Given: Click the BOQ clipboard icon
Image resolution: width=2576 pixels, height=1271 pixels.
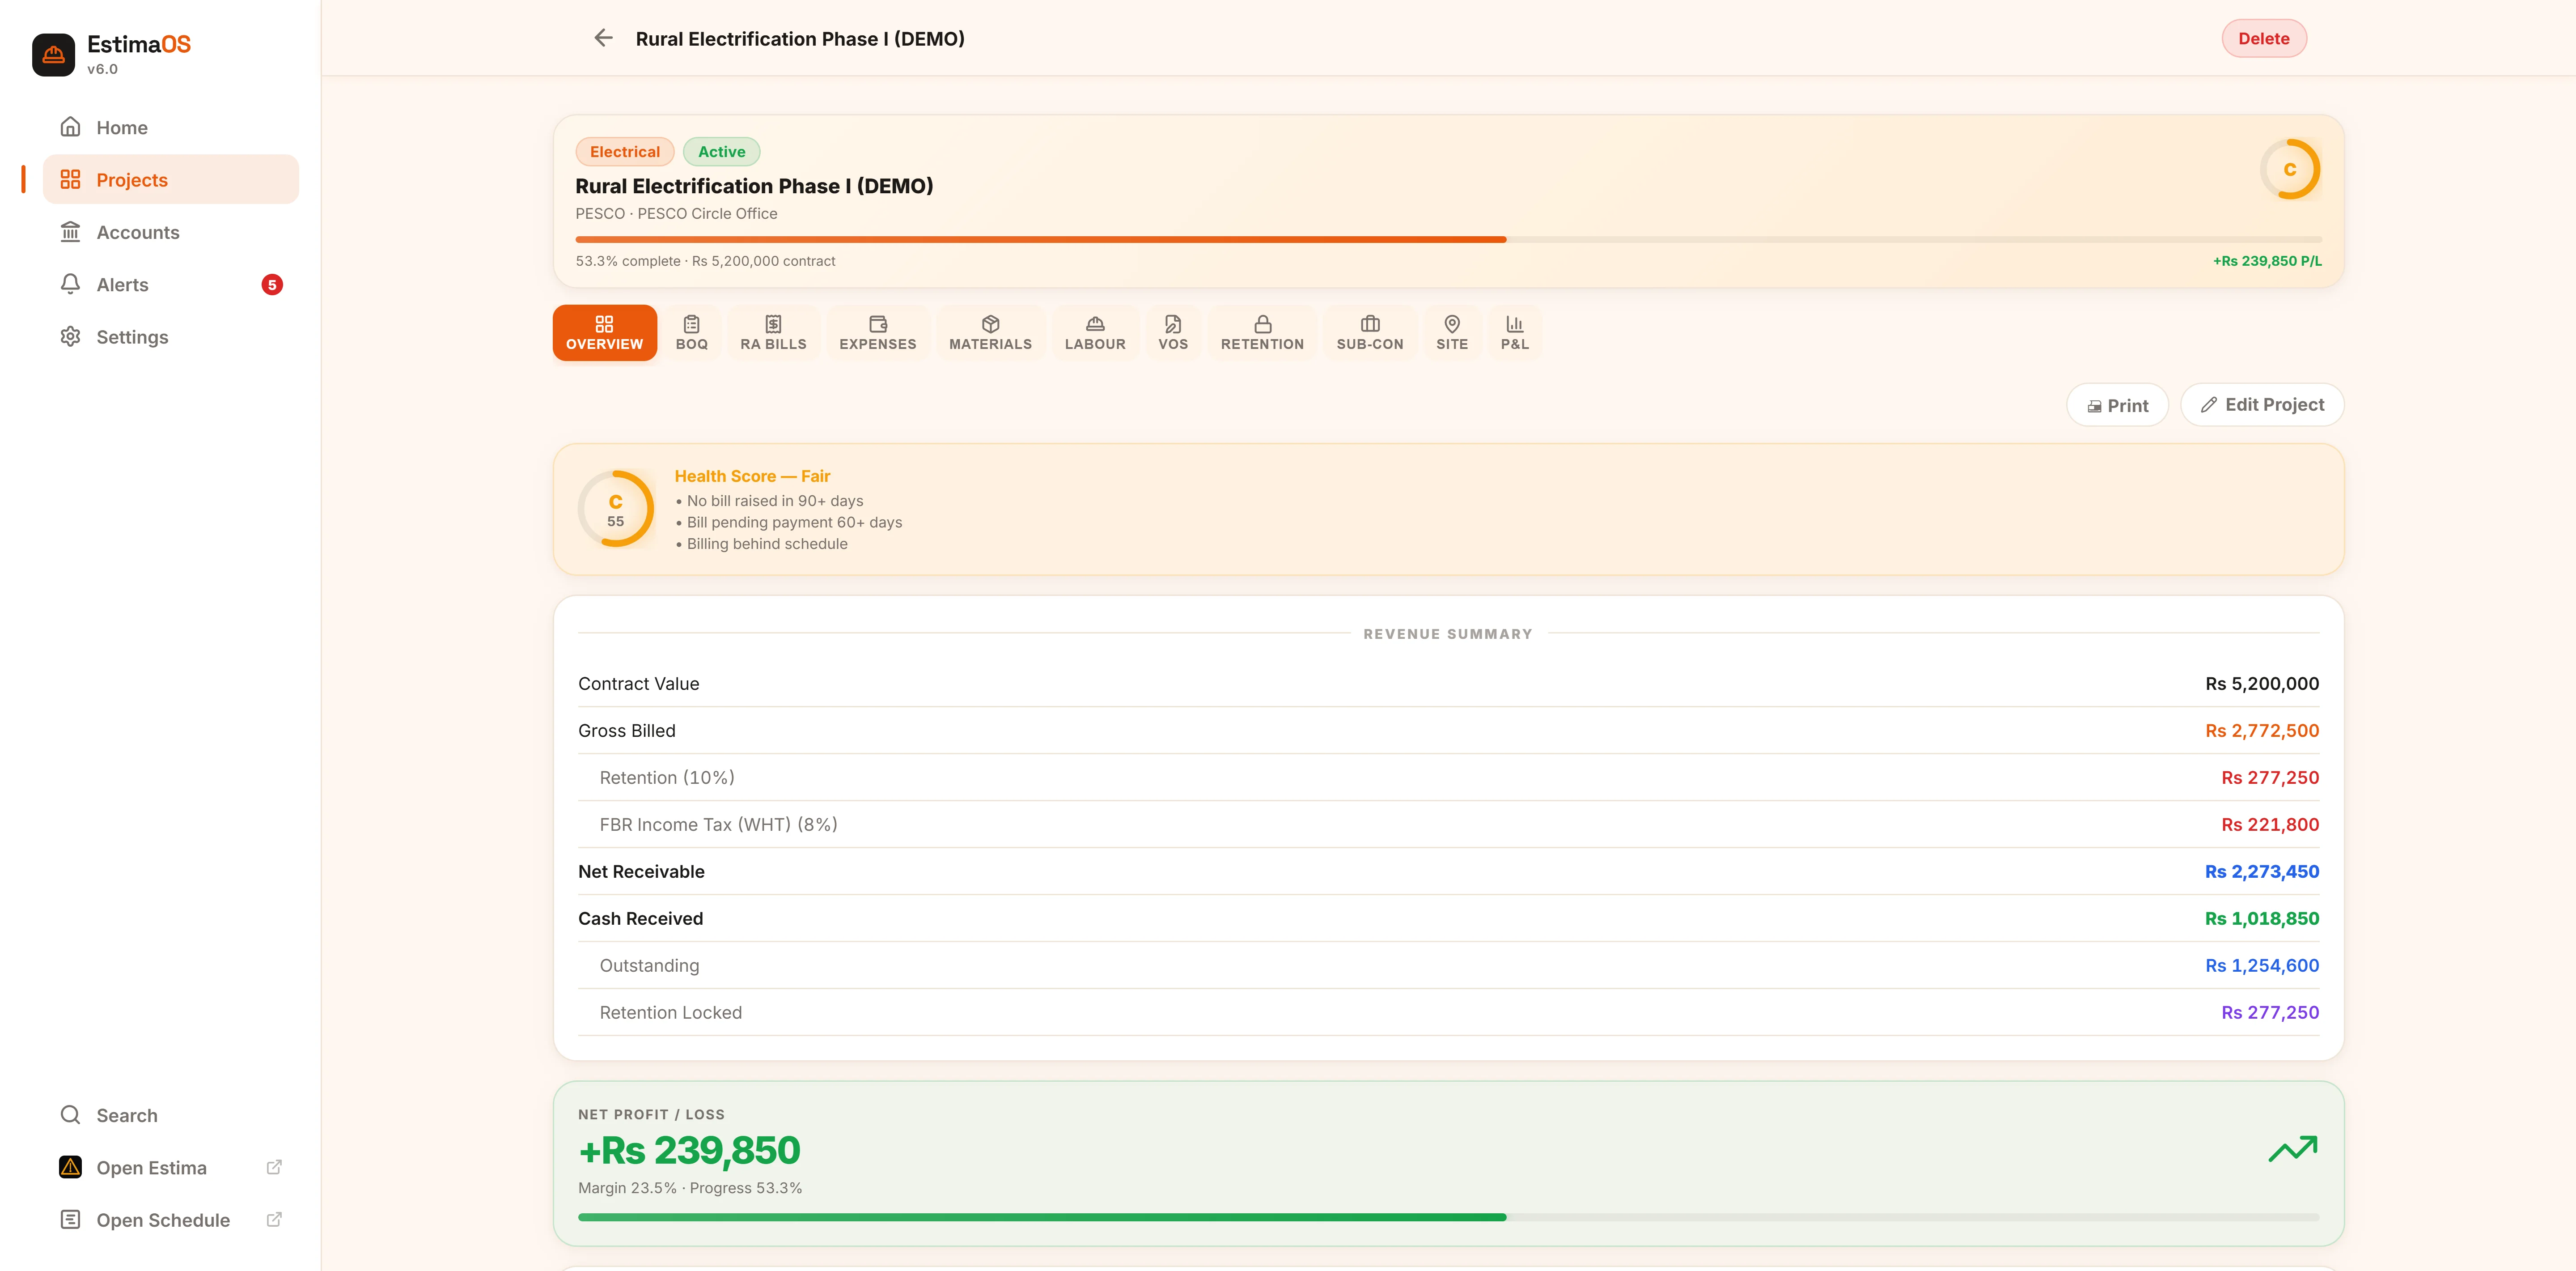Looking at the screenshot, I should click(691, 324).
